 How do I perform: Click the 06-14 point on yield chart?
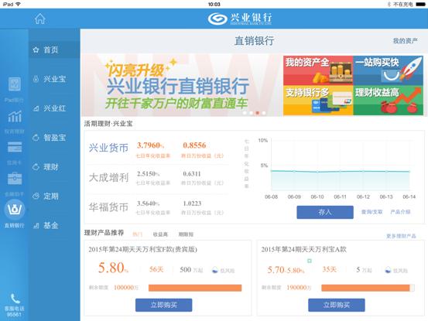coord(409,171)
